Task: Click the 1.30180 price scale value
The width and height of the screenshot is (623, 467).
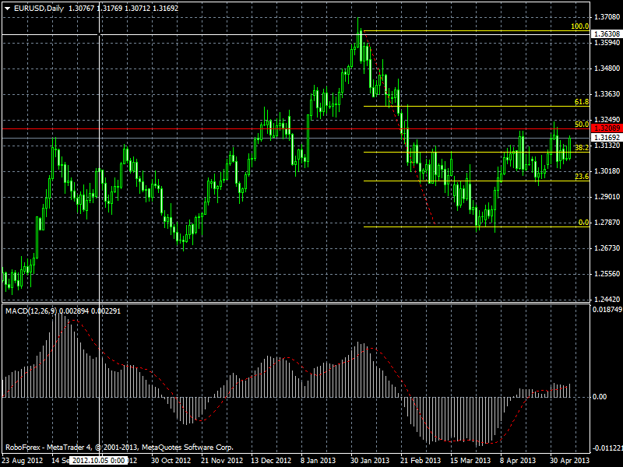Action: tap(607, 171)
